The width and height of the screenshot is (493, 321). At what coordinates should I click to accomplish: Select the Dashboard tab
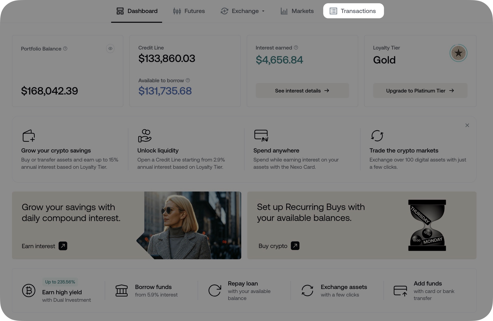(x=137, y=11)
